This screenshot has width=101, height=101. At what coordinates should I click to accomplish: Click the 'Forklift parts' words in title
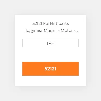coord(56,23)
